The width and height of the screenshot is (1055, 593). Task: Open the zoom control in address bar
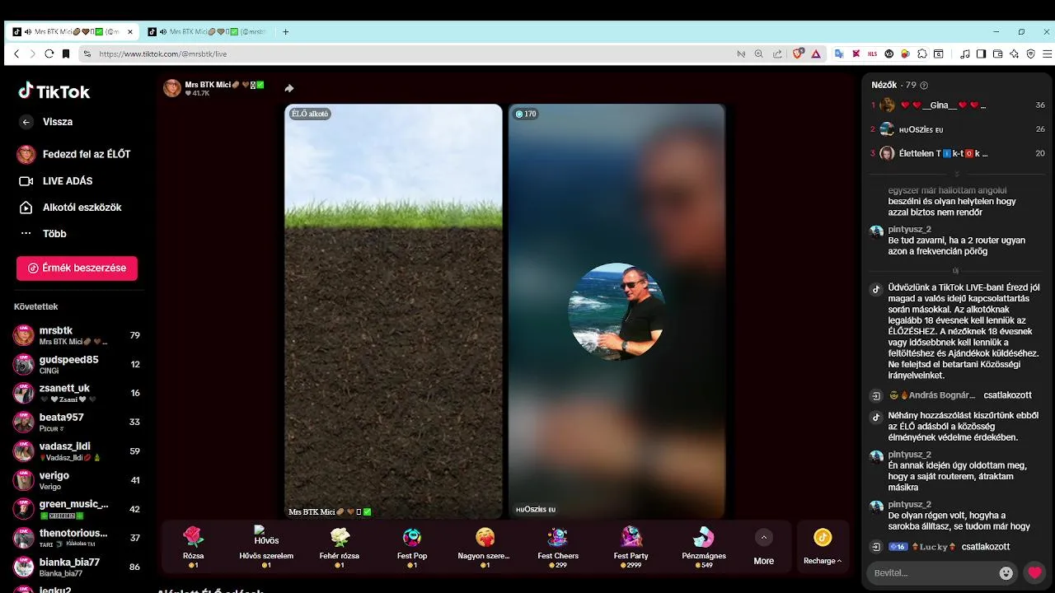(x=758, y=54)
